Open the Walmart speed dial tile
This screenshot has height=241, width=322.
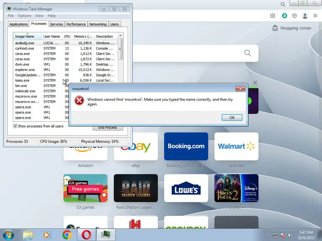point(236,146)
